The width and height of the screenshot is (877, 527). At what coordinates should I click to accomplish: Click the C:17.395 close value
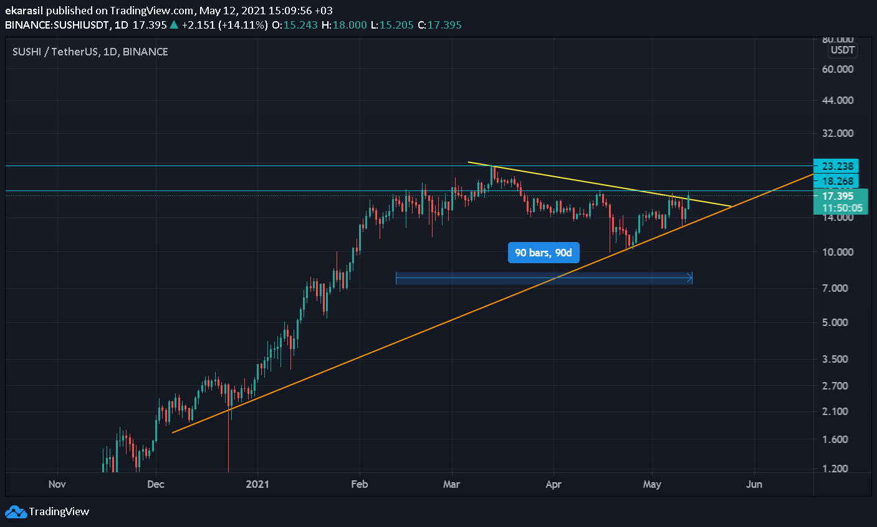pos(439,25)
